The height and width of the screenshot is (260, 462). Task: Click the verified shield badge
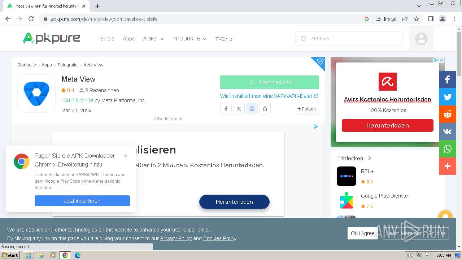(320, 62)
